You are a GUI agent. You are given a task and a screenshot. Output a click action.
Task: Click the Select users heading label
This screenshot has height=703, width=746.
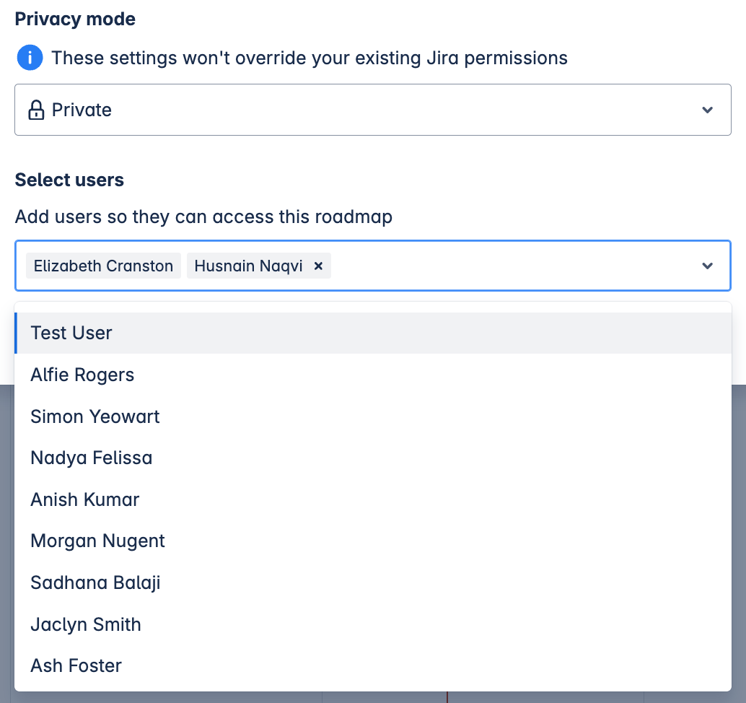point(69,180)
